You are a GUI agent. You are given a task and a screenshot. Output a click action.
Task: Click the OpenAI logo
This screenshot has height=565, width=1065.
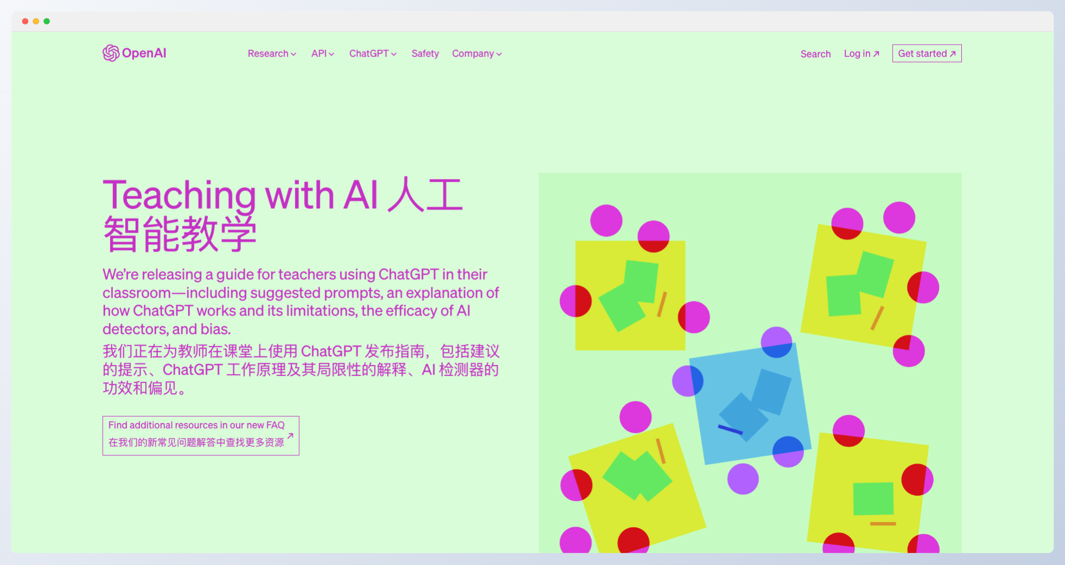tap(134, 53)
